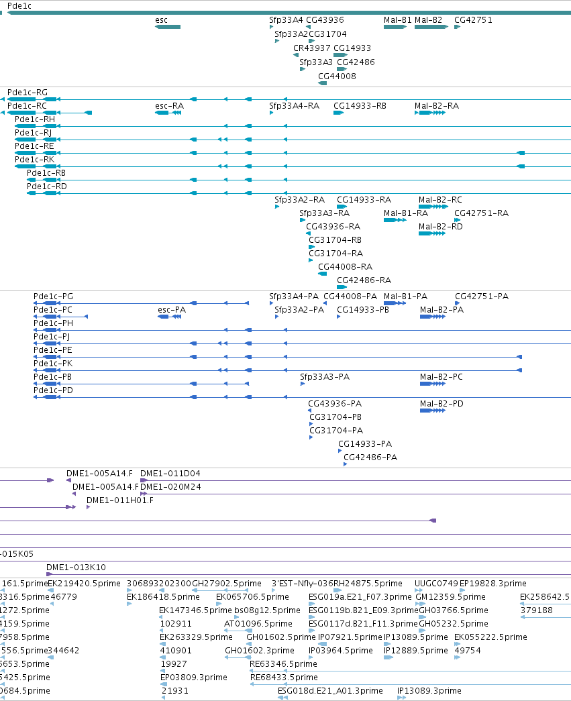Click the Pde1c-PK protein label
571x701 pixels.
(x=53, y=364)
